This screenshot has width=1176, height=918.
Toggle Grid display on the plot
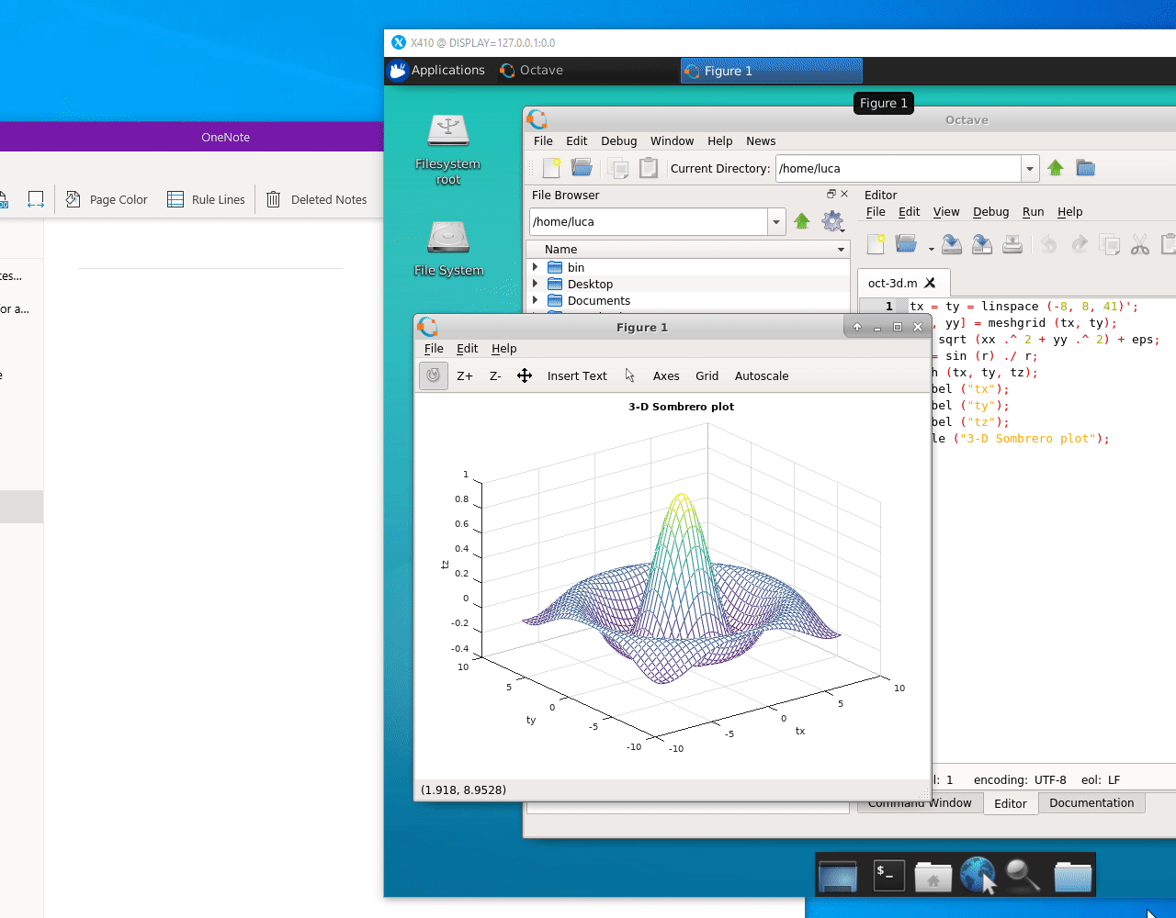pyautogui.click(x=707, y=375)
